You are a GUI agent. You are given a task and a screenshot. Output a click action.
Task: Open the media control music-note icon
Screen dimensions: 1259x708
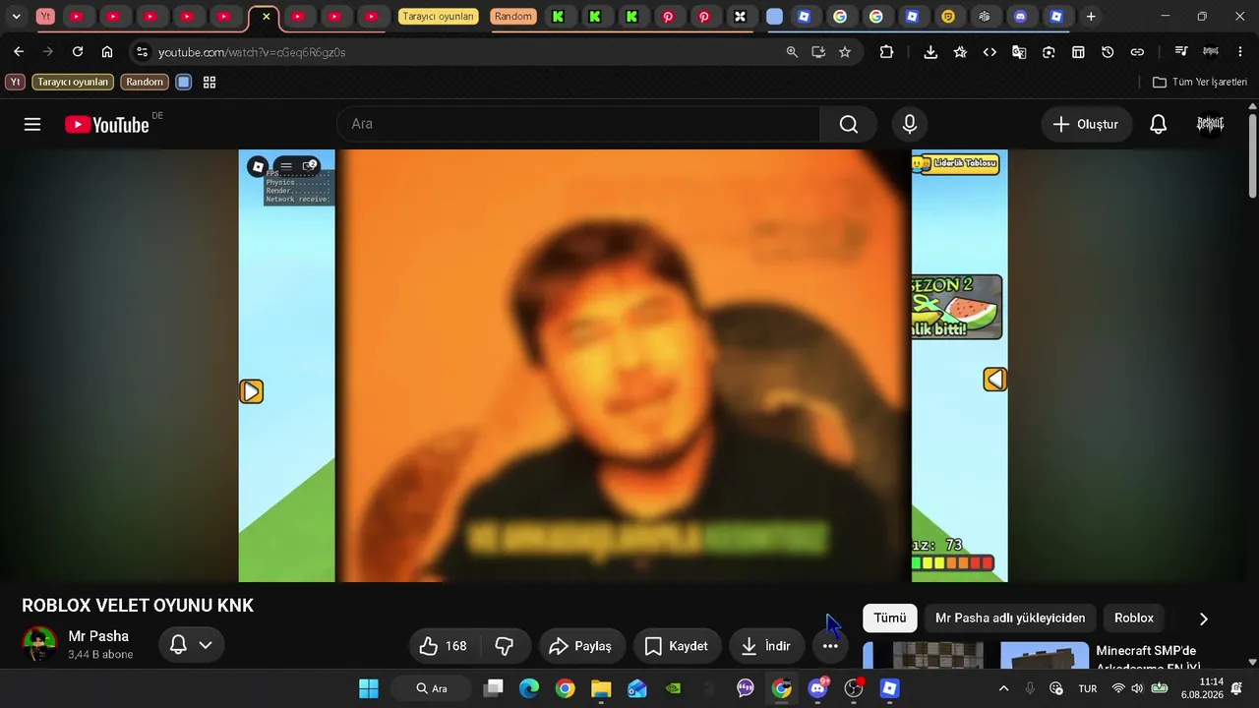point(1181,52)
